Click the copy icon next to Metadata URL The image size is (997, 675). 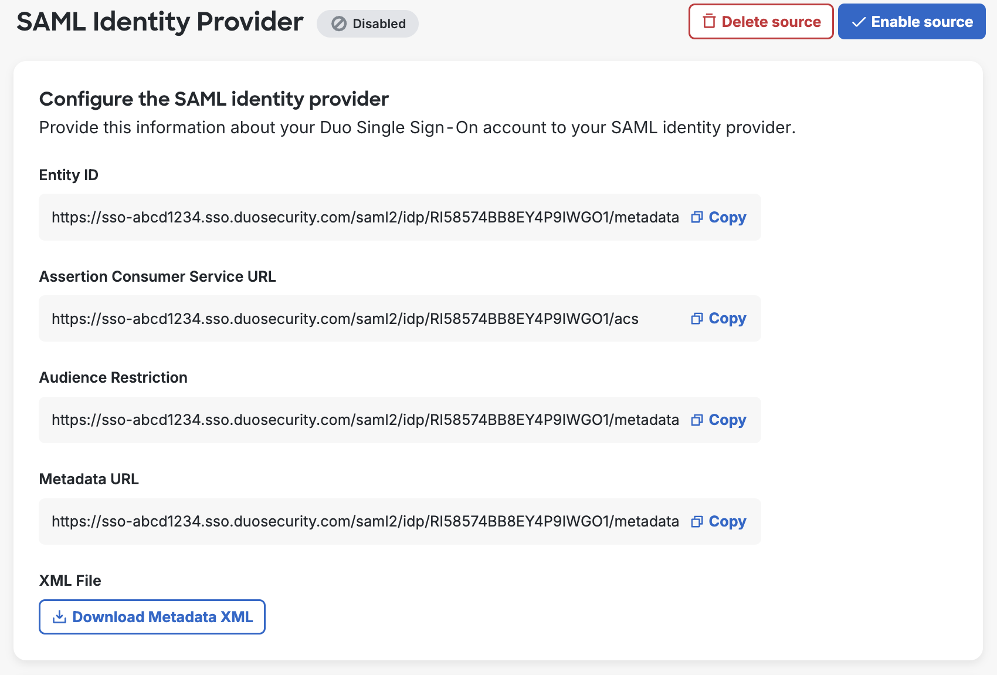697,521
